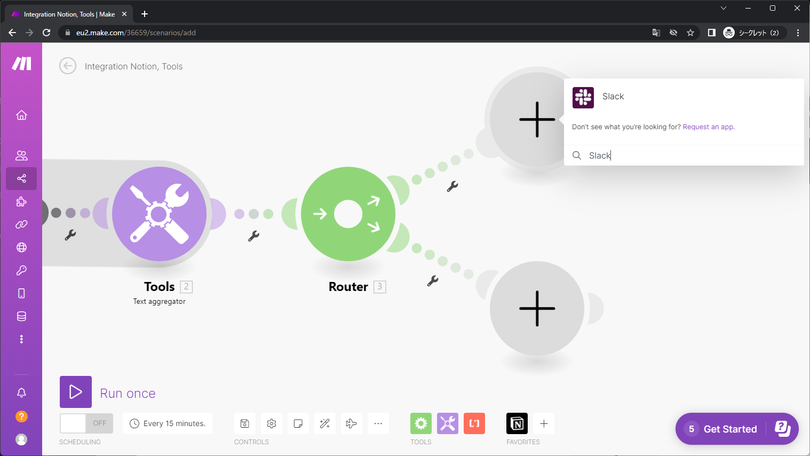Viewport: 810px width, 456px height.
Task: Click the Slack search input field
Action: click(684, 155)
